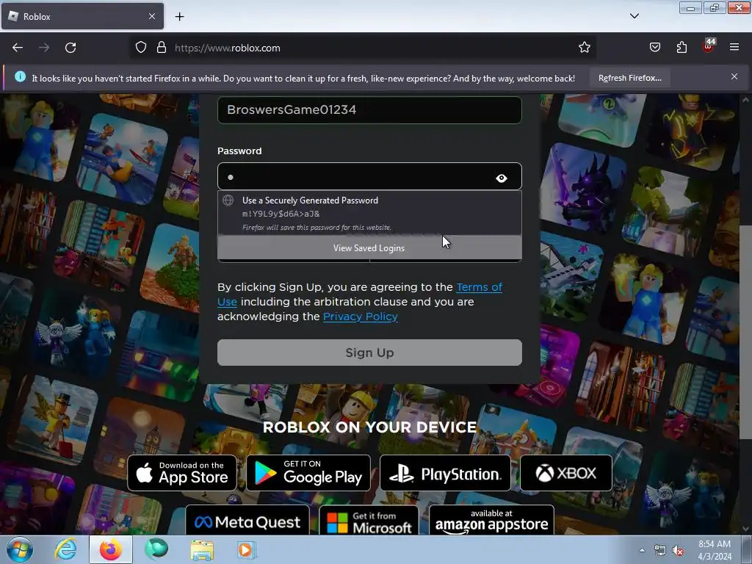Open the green globe browser taskbar icon

click(x=156, y=549)
